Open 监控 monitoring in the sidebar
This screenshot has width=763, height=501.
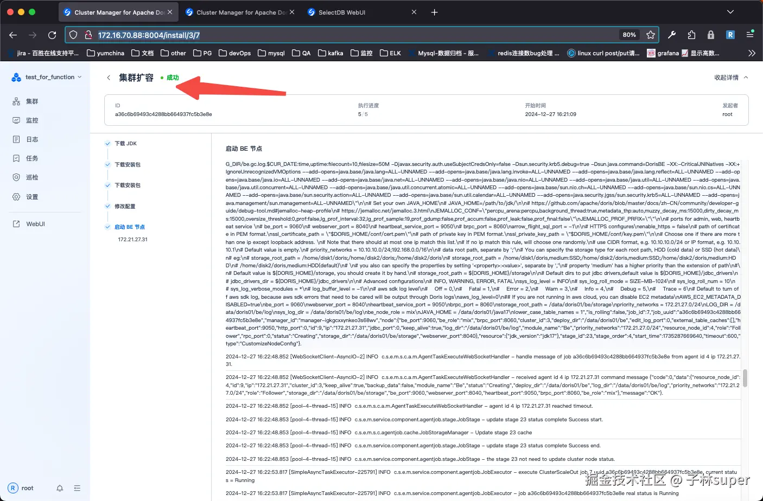32,120
